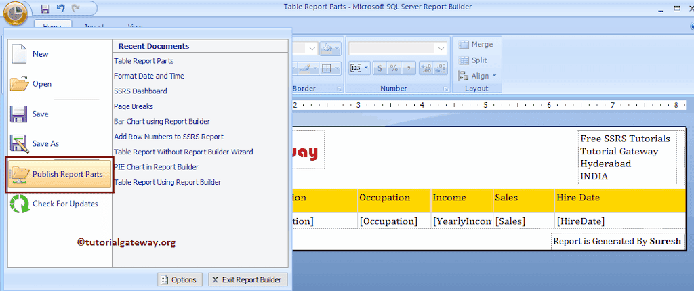Expand the border style grid dropdown arrow
Viewport: 694px width, 291px height.
[336, 68]
